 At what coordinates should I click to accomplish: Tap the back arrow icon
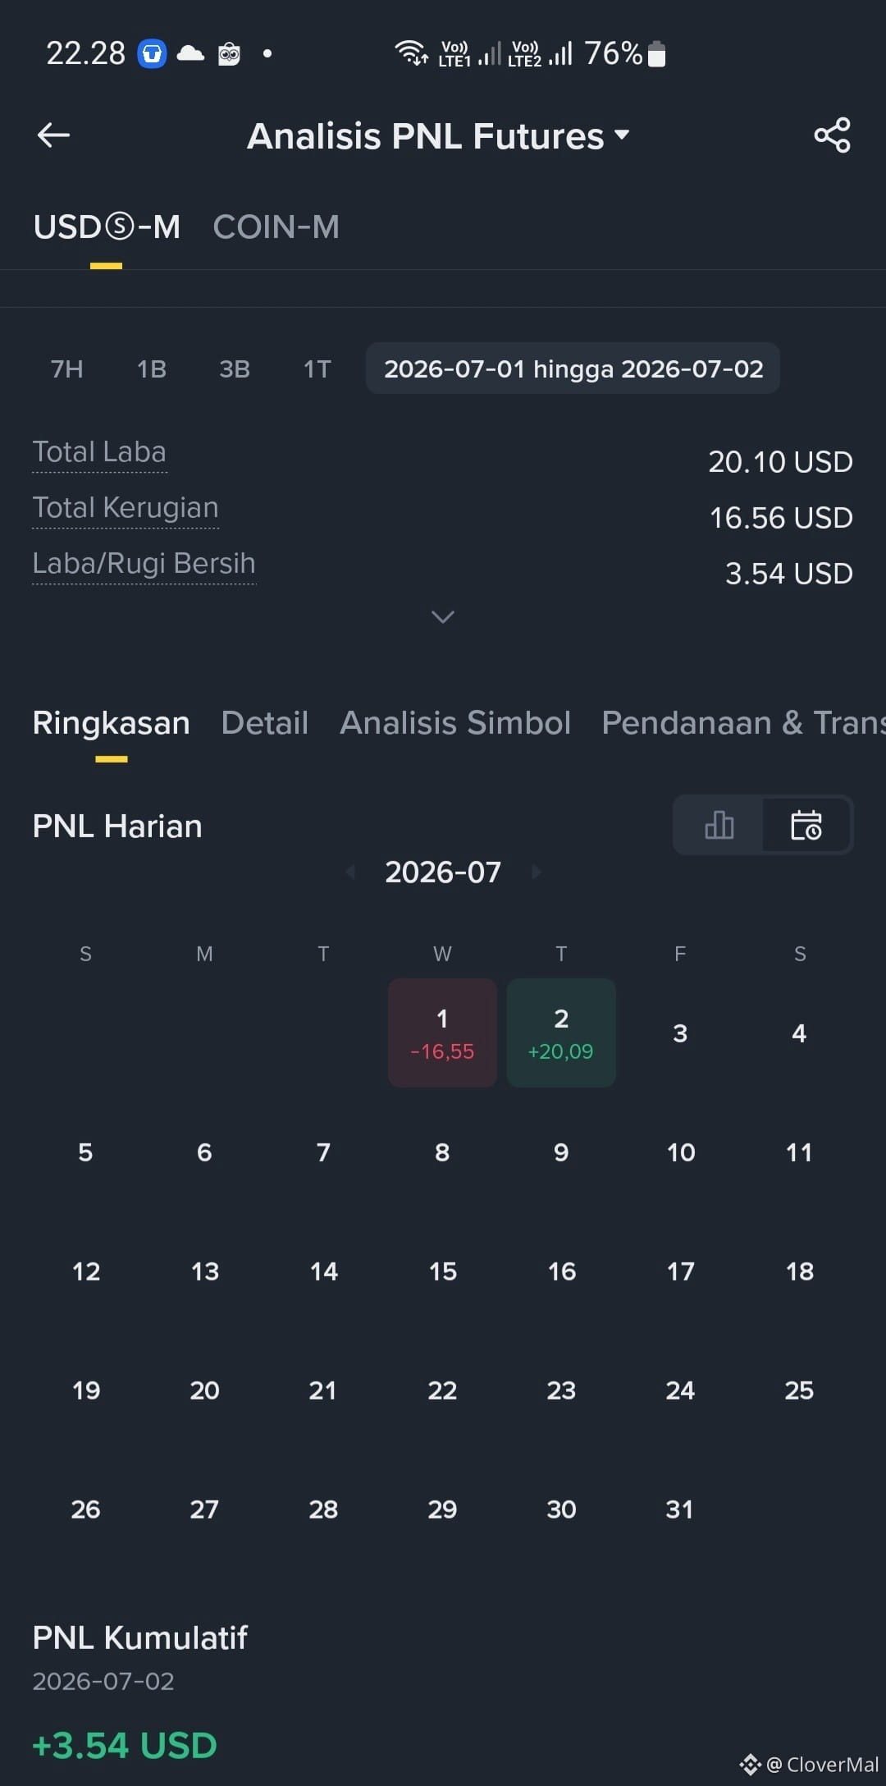click(x=53, y=135)
